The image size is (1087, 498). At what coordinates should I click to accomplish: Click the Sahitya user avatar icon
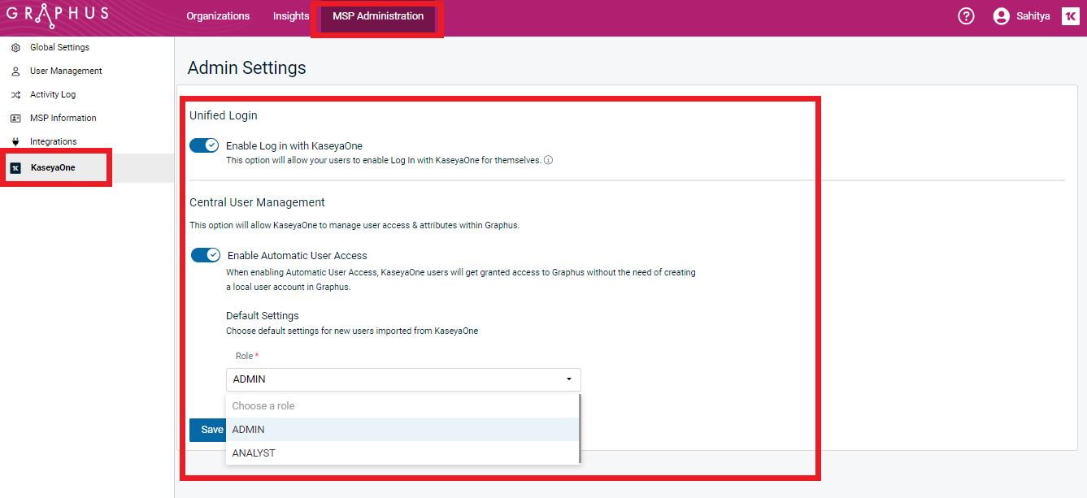pos(1002,16)
